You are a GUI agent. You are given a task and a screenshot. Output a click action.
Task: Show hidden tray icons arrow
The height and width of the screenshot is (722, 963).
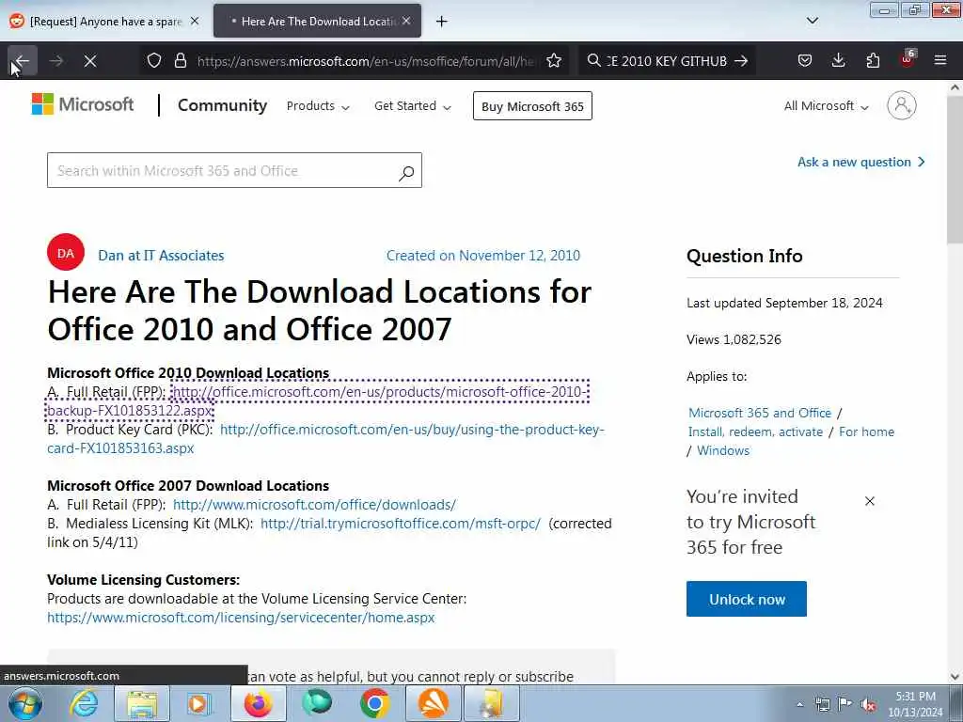(x=799, y=705)
